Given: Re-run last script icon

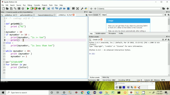Looking at the screenshot, I should 44,9.
